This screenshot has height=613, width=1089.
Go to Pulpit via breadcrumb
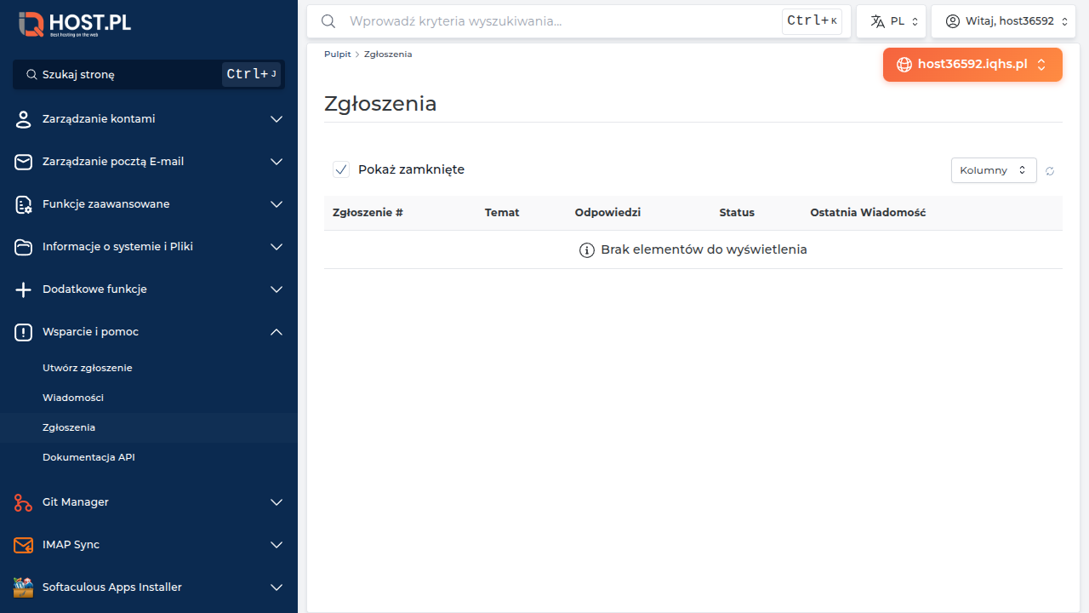[x=337, y=54]
